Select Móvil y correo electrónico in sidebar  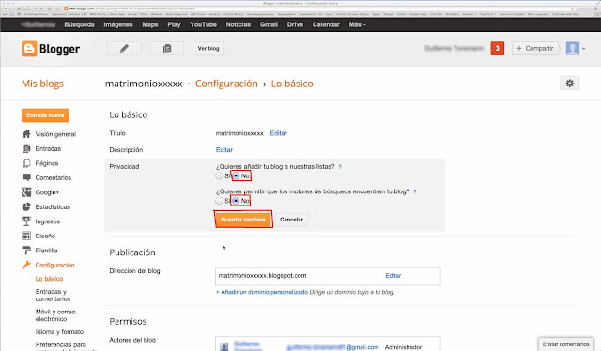pyautogui.click(x=55, y=315)
